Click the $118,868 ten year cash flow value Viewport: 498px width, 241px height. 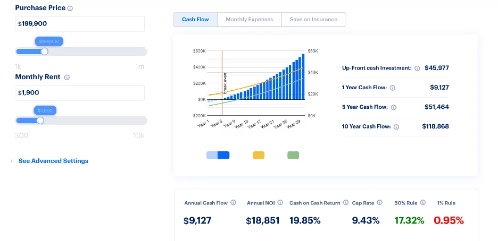(x=435, y=126)
